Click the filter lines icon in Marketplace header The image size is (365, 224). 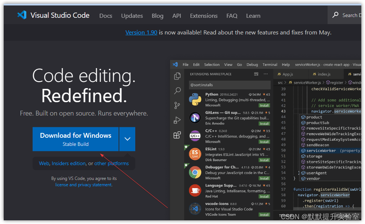[x=256, y=74]
